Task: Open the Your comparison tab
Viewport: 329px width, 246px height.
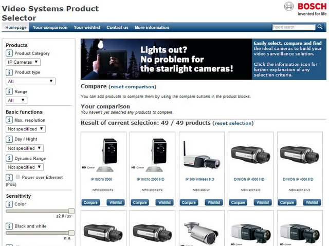Action: pos(50,27)
